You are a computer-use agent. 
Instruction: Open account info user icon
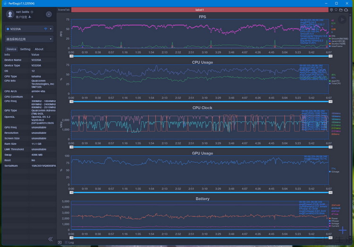pyautogui.click(x=30, y=17)
